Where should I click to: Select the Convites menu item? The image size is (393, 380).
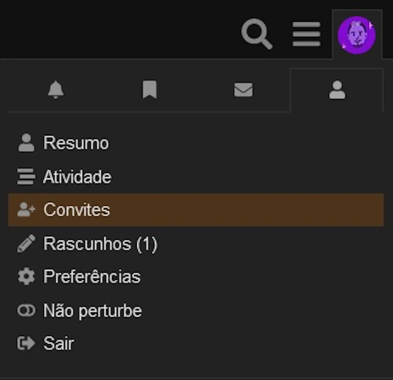pos(77,210)
